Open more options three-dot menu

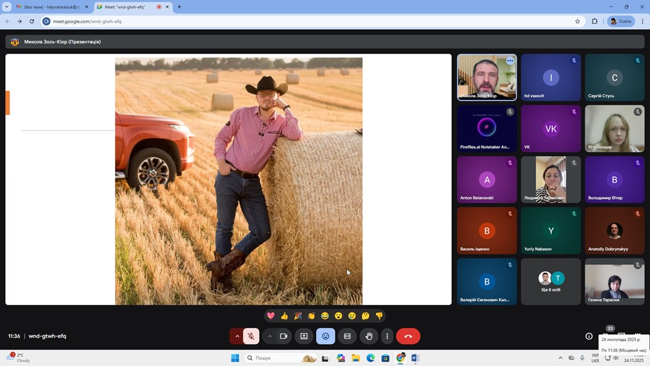[387, 336]
